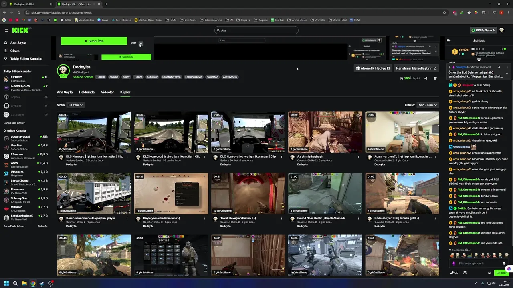Open the profile avatar menu
Viewport: 513px width, 288px height.
(x=501, y=30)
